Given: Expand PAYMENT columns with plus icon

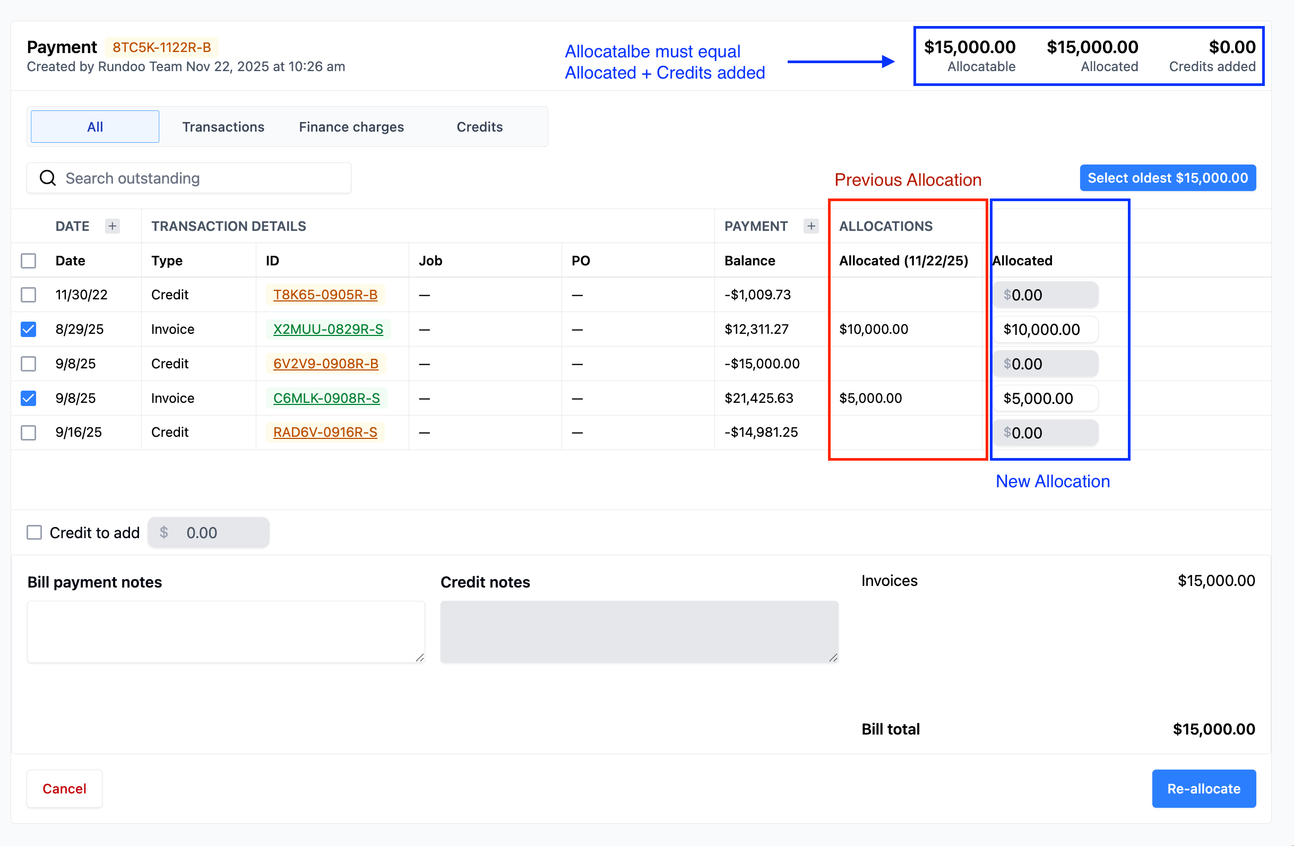Looking at the screenshot, I should [x=810, y=226].
